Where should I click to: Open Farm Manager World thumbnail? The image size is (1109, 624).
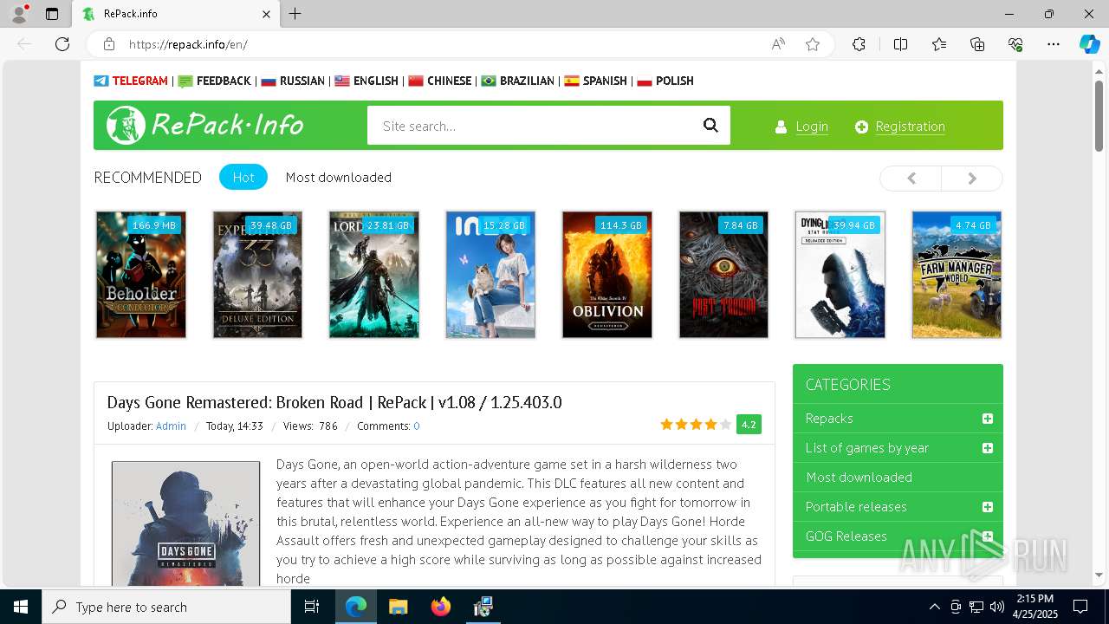coord(957,275)
